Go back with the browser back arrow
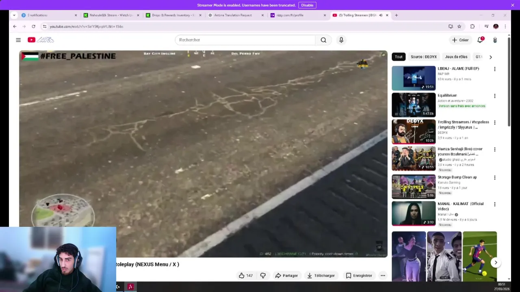This screenshot has width=520, height=292. [15, 26]
